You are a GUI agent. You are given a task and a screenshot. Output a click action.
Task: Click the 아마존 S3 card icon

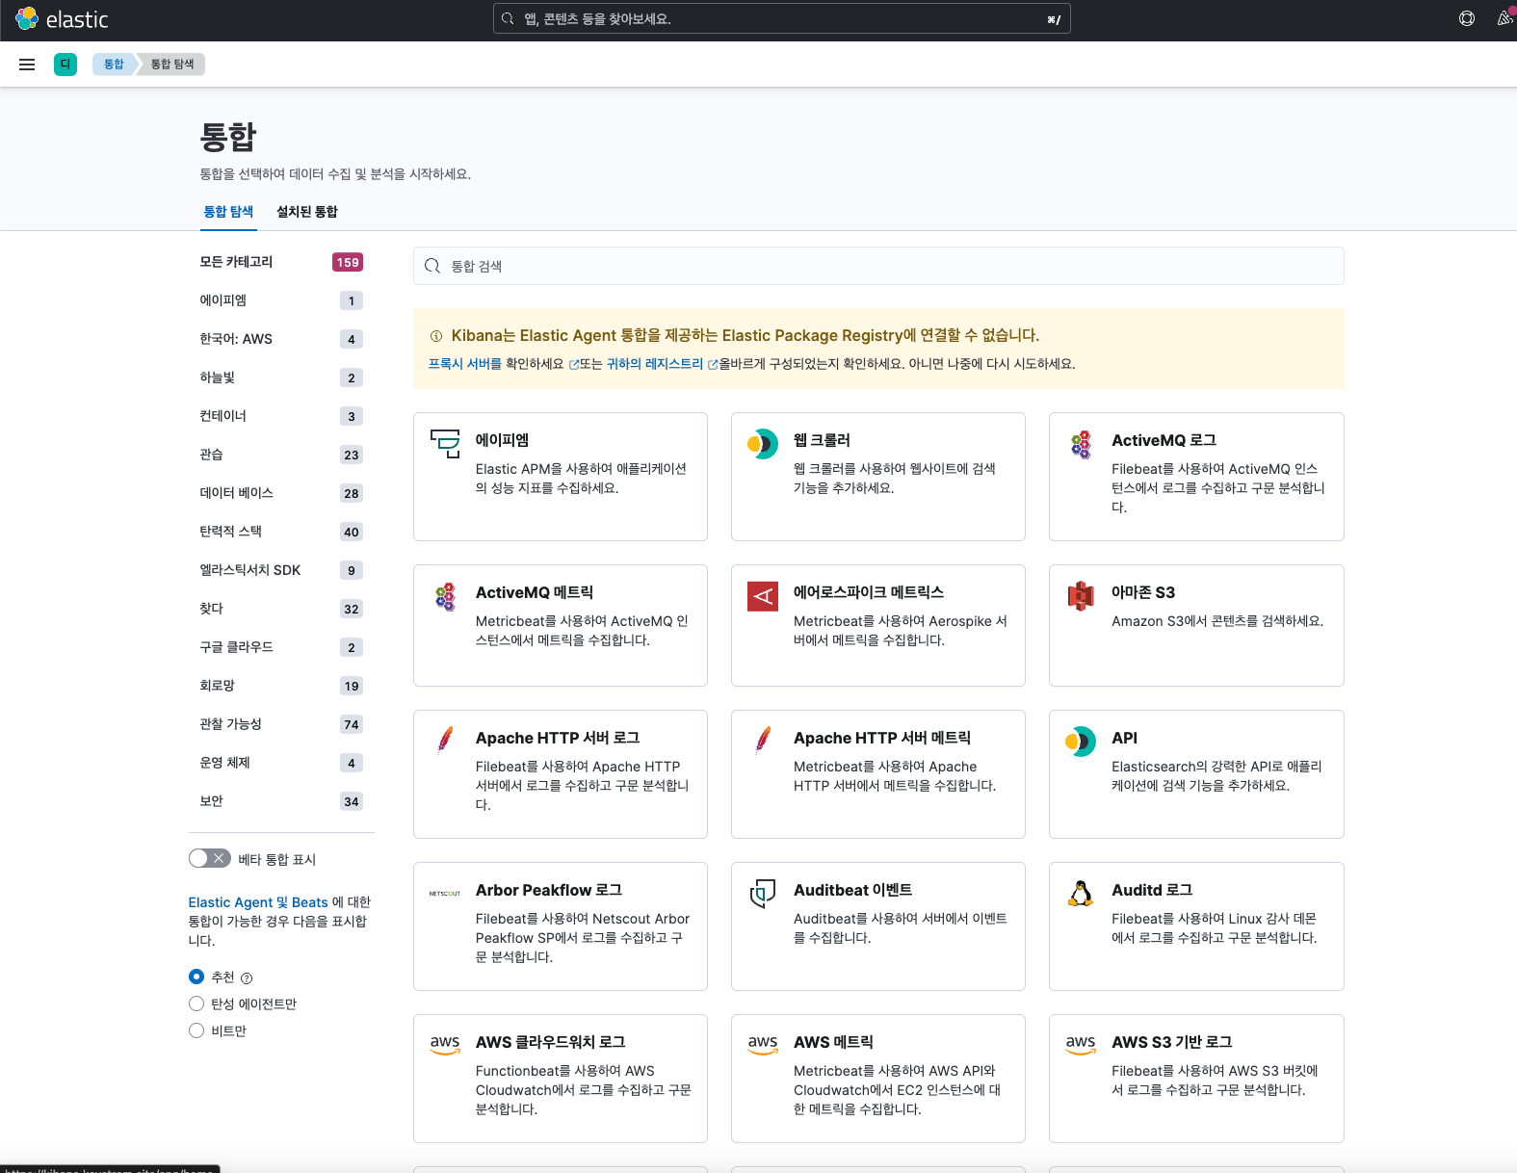point(1081,596)
